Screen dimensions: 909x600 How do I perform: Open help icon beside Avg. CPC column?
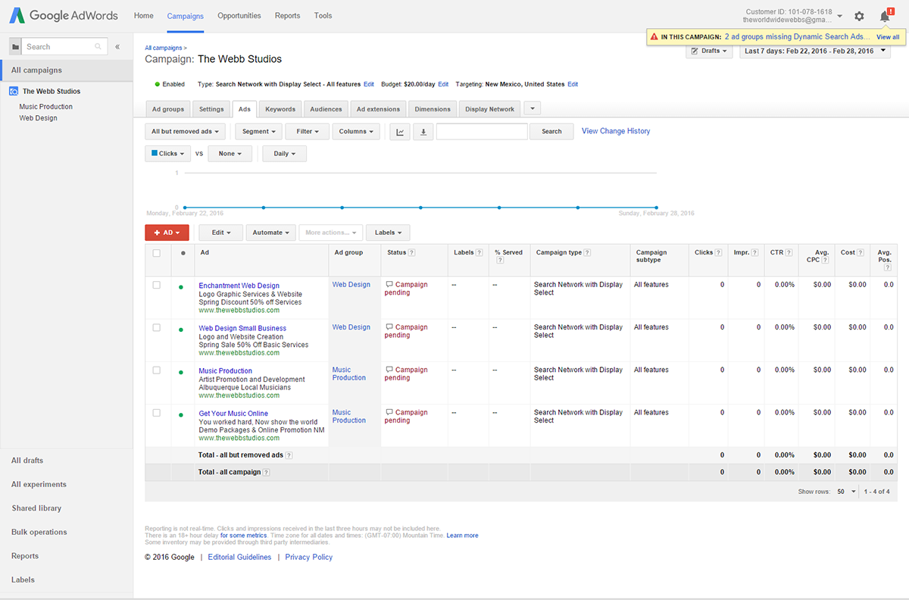(x=827, y=261)
